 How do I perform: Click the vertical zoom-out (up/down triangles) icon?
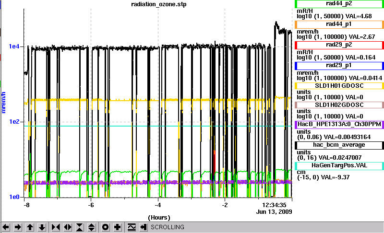click(x=91, y=227)
